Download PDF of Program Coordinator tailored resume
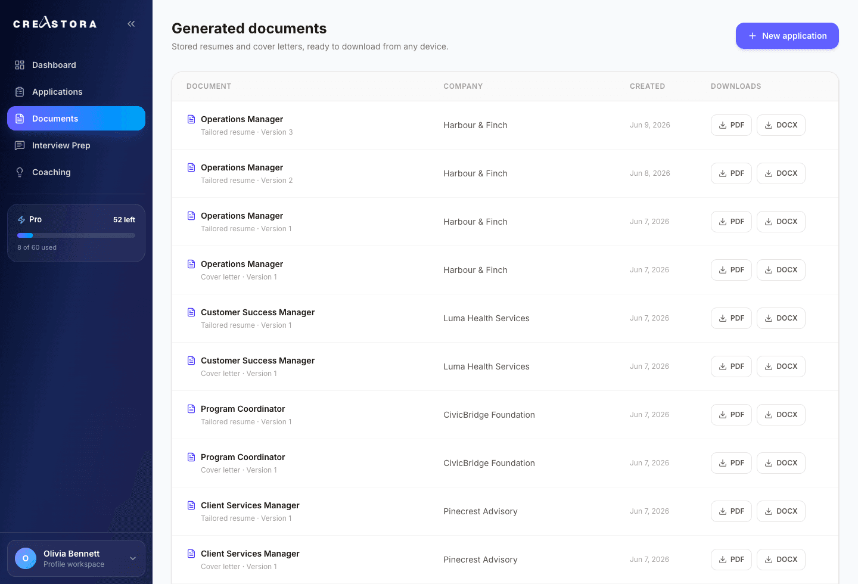858x584 pixels. 731,415
